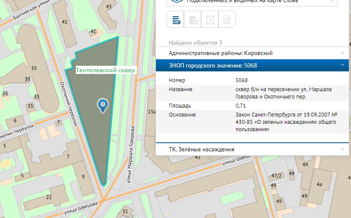Click the улица Маршала Говорова street label
This screenshot has width=351, height=218.
pos(132,155)
